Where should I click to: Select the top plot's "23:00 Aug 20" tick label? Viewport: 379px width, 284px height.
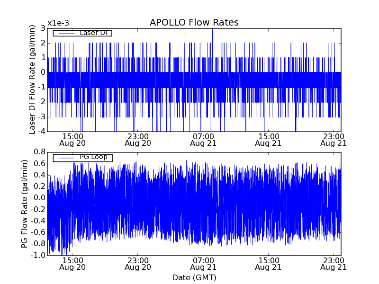point(137,139)
